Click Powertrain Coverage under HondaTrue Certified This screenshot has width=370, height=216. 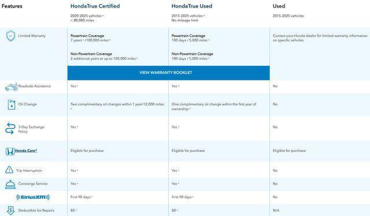tap(87, 36)
